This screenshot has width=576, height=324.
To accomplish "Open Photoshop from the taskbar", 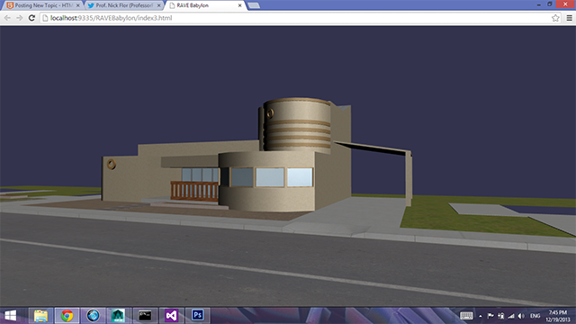I will click(x=197, y=316).
